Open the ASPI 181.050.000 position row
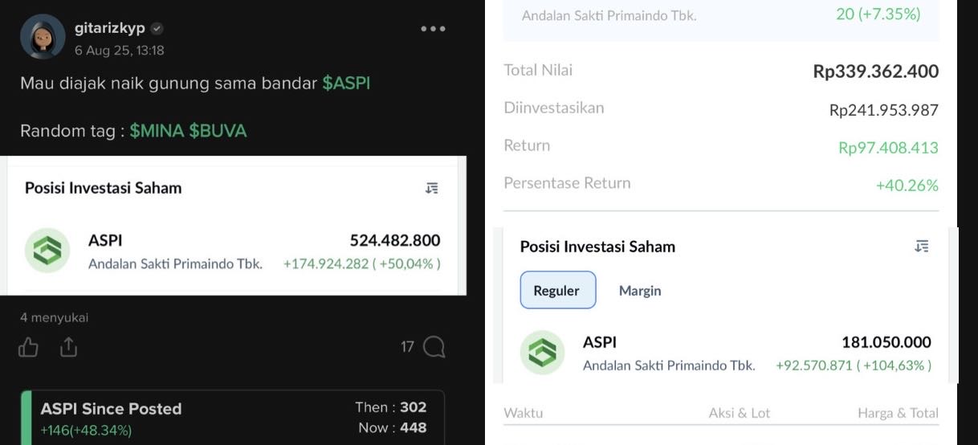The image size is (978, 445). pyautogui.click(x=726, y=353)
